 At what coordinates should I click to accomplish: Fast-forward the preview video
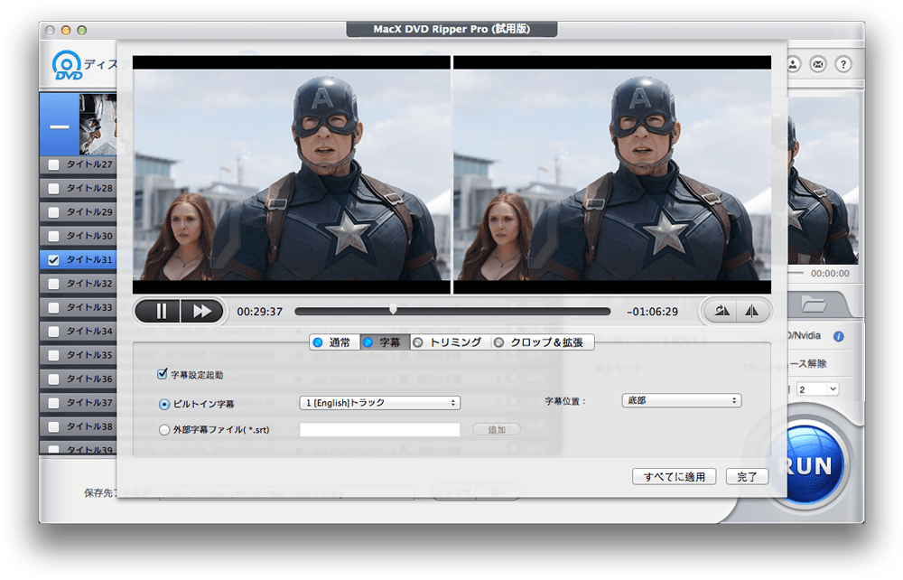[x=201, y=312]
